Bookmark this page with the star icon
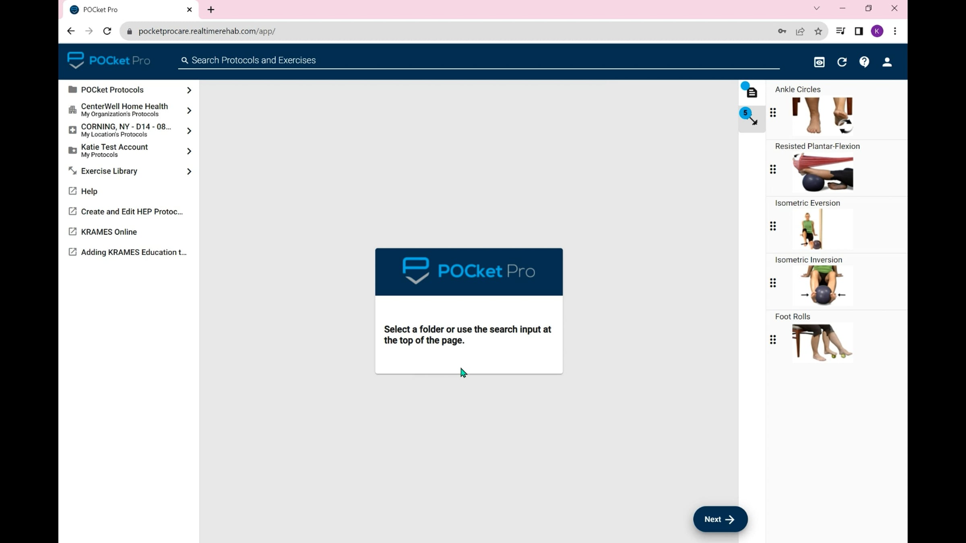Viewport: 966px width, 543px height. click(818, 31)
